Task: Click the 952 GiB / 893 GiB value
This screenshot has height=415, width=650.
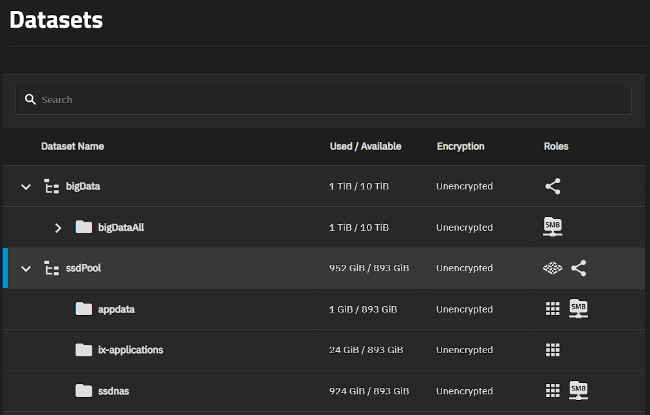Action: coord(369,268)
